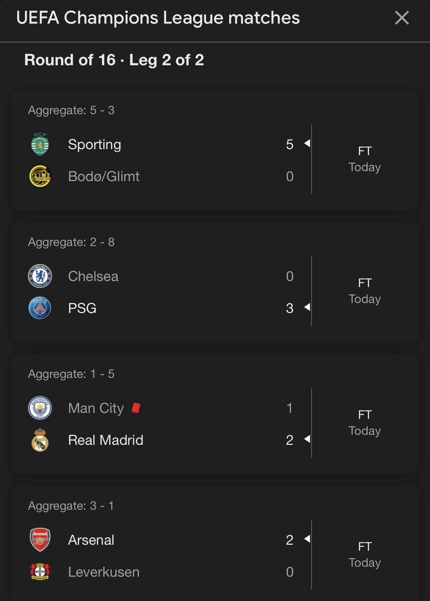Open the Sporting team name link
Viewport: 430px width, 601px height.
(x=95, y=145)
